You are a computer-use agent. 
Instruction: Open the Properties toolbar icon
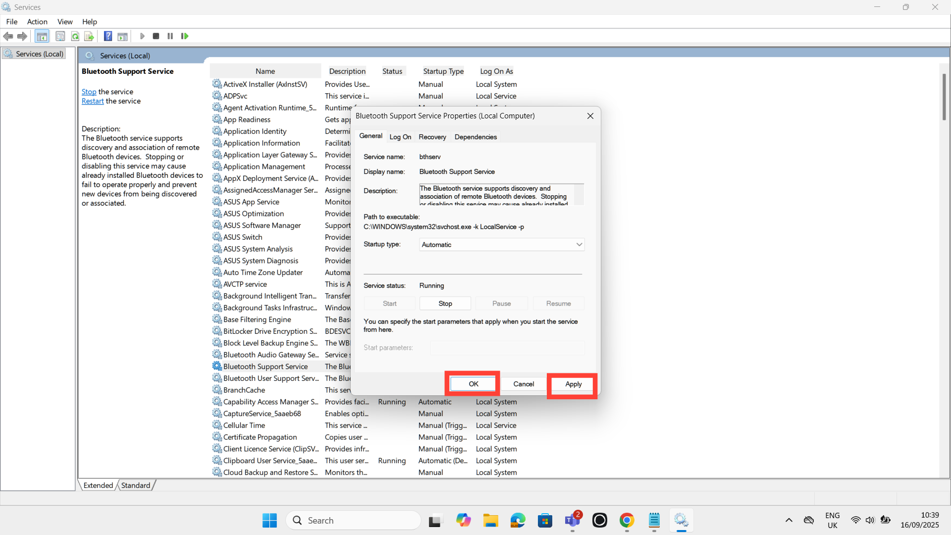tap(60, 36)
